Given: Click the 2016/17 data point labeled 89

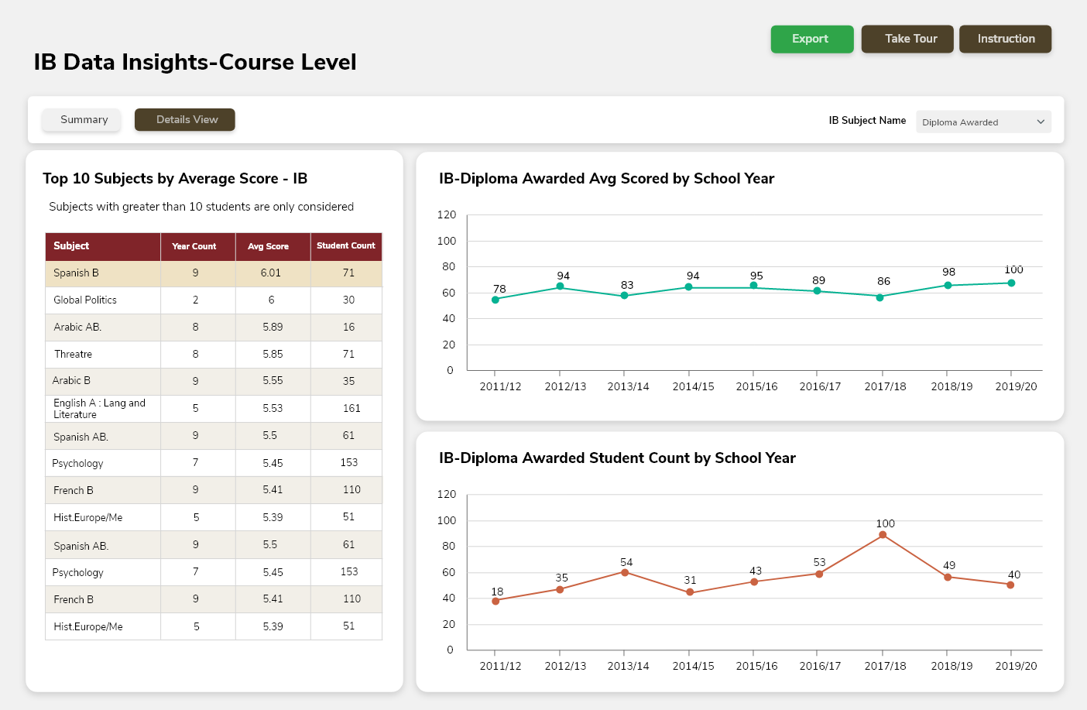Looking at the screenshot, I should [x=817, y=291].
